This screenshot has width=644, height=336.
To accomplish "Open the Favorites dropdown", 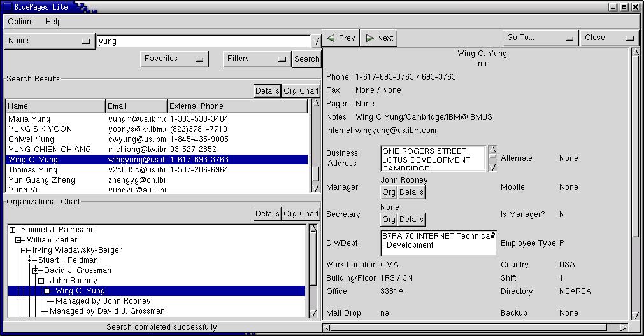I will (x=174, y=59).
